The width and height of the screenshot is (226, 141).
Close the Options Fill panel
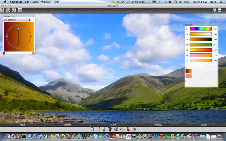[34, 16]
